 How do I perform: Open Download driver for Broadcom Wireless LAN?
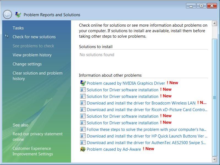pyautogui.click(x=141, y=103)
